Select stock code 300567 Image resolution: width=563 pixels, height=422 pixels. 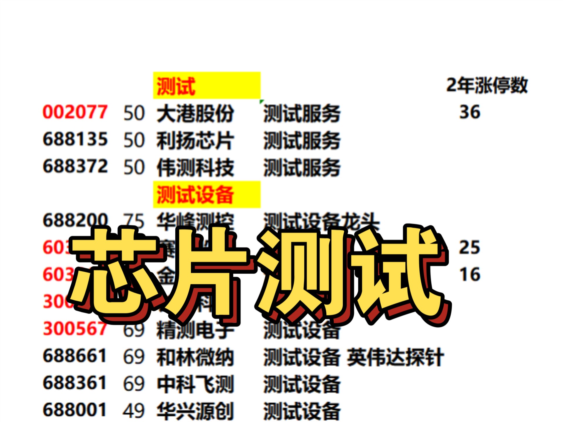(x=75, y=329)
